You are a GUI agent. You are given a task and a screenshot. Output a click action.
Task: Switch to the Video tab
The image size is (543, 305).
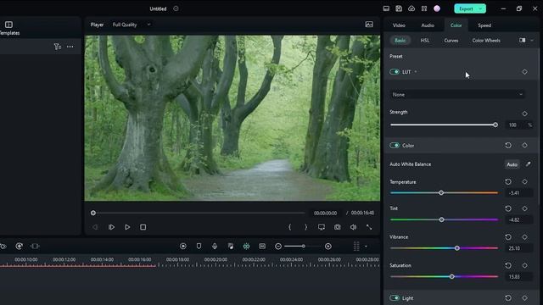pos(399,25)
